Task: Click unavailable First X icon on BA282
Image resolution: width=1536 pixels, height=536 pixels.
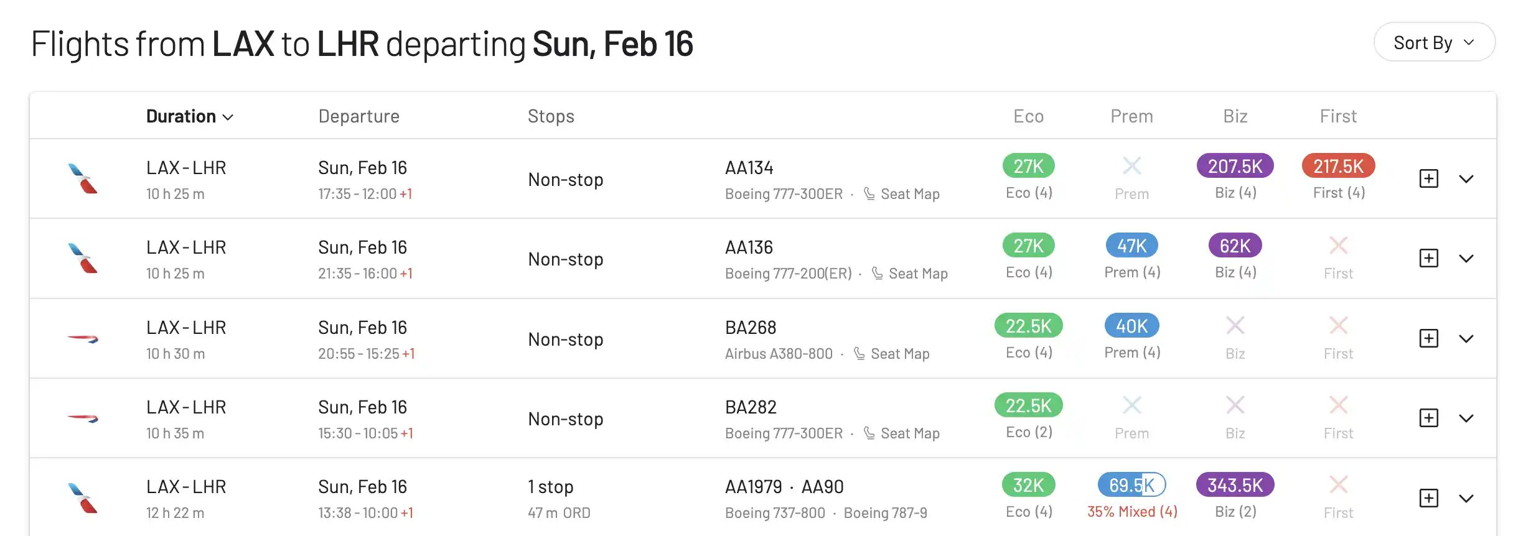Action: (1338, 405)
